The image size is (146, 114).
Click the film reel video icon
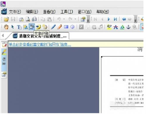click(x=94, y=27)
